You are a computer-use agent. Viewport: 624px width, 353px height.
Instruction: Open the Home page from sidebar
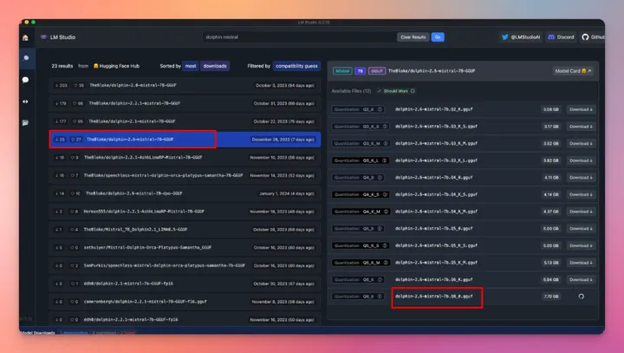[25, 37]
